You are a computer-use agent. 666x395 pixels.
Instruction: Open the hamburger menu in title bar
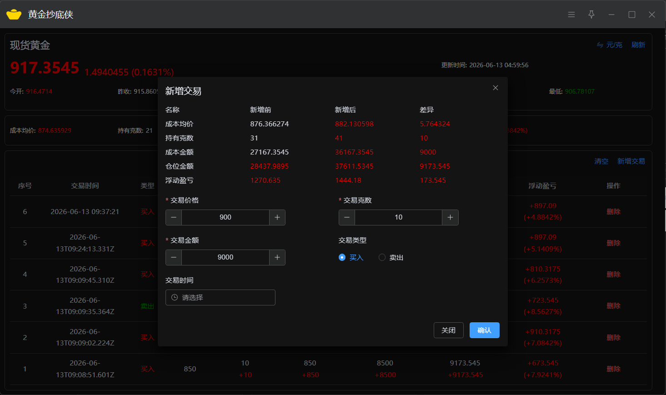point(571,15)
